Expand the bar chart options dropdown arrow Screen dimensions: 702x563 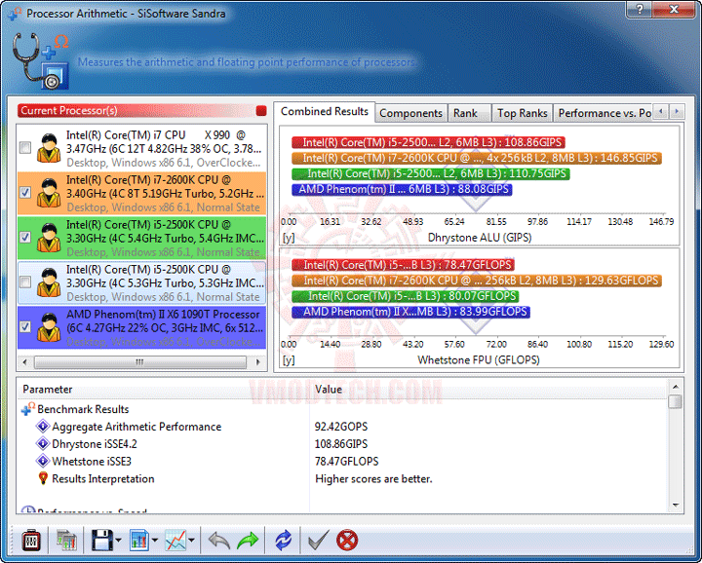(155, 541)
